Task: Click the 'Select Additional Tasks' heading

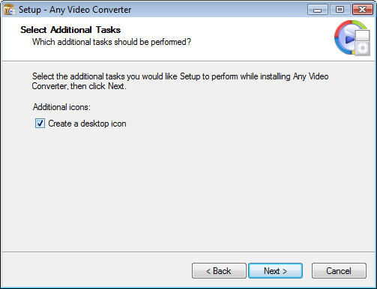Action: [x=70, y=30]
